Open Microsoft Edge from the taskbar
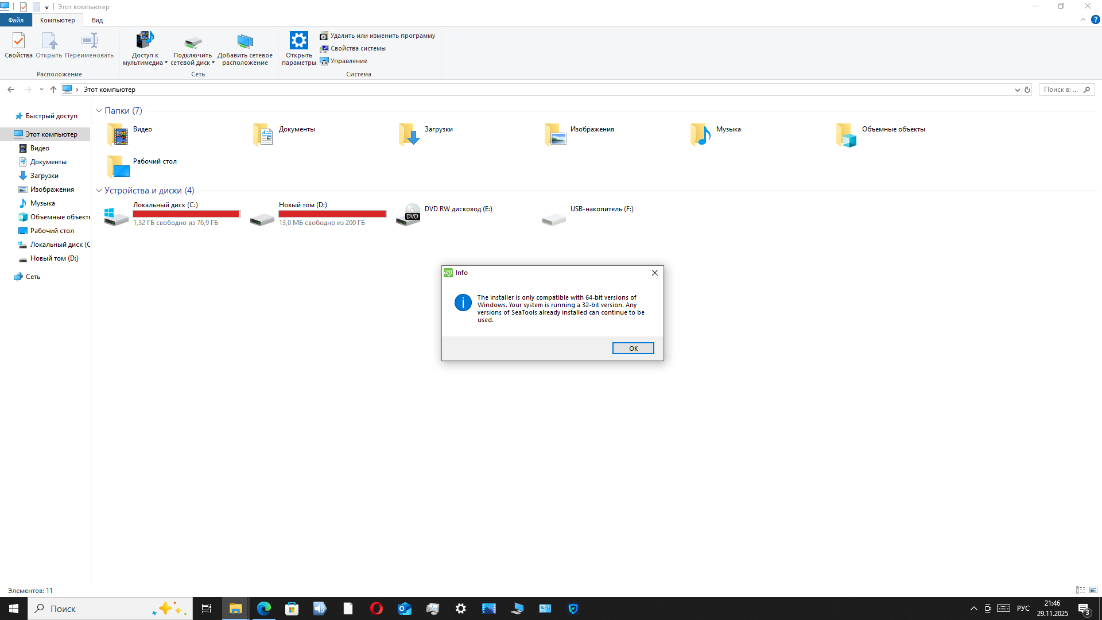The width and height of the screenshot is (1102, 620). [x=264, y=609]
